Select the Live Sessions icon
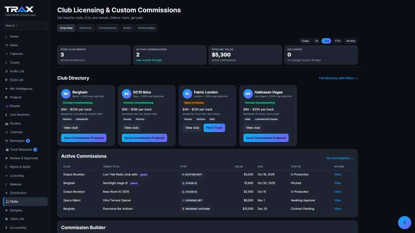 (6, 115)
